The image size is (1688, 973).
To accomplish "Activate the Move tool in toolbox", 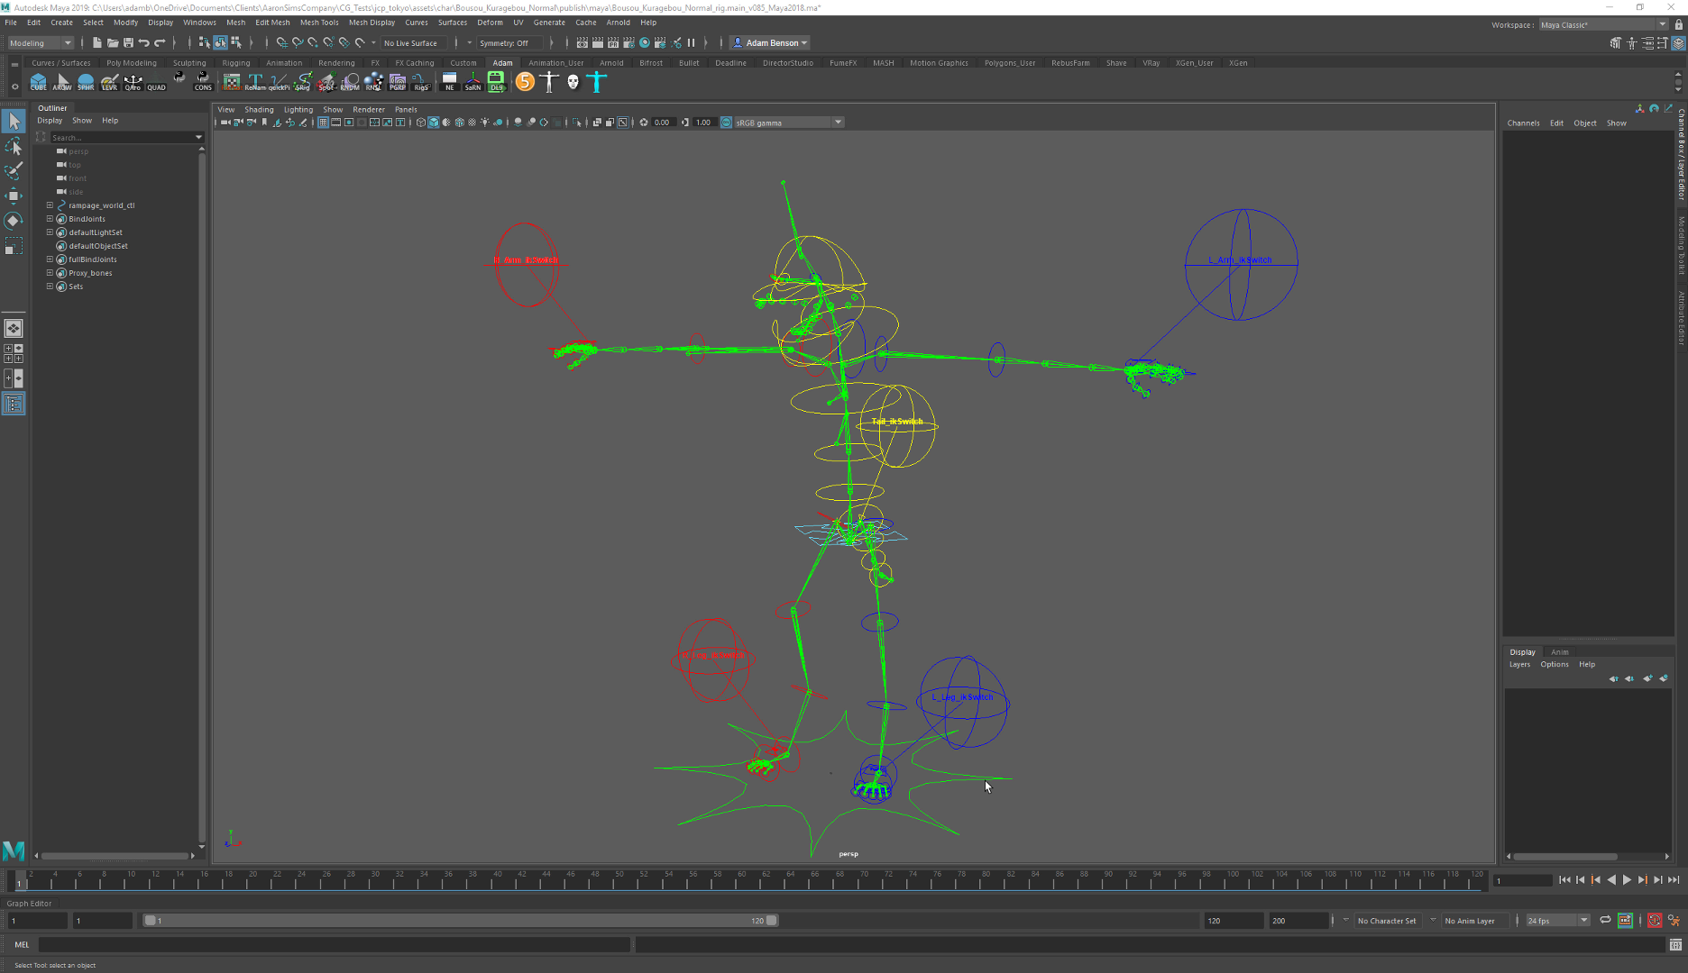I will [14, 196].
